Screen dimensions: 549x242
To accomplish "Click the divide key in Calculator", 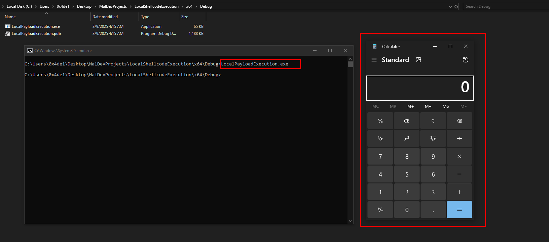I will coord(460,139).
